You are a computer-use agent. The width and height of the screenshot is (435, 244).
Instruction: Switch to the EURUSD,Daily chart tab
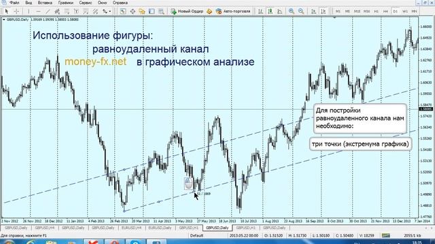click(160, 228)
